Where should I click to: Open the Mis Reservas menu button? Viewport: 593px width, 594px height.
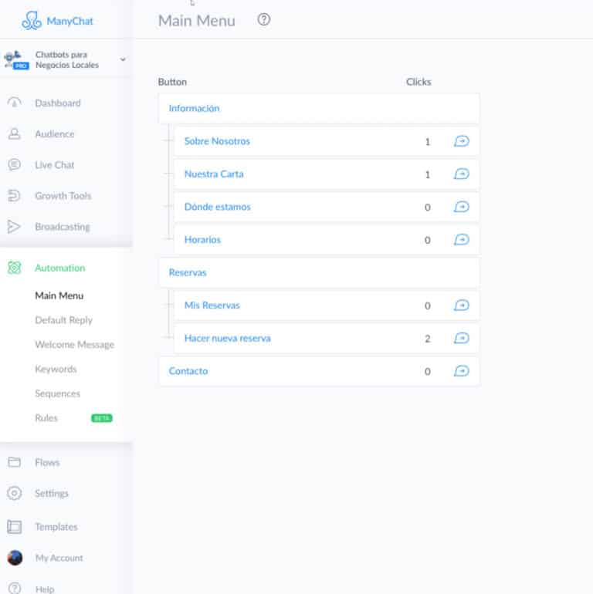point(212,305)
